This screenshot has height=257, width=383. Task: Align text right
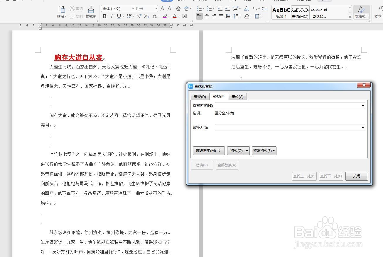tap(214, 16)
